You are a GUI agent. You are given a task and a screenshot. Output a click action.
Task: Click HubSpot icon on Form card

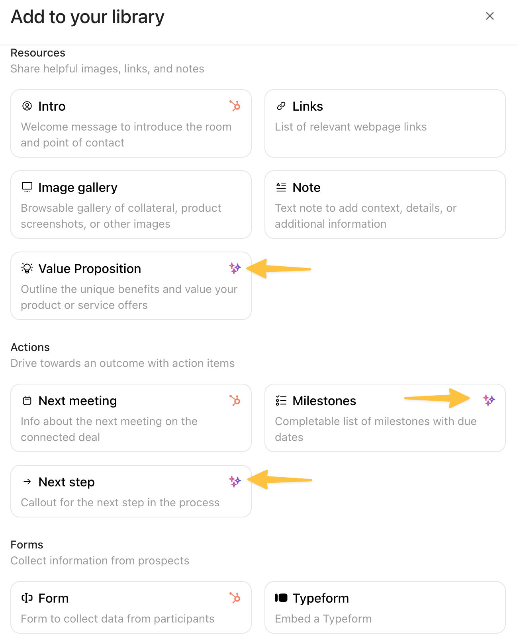pos(235,598)
